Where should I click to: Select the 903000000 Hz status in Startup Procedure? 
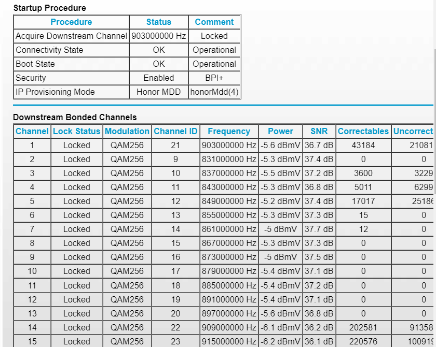tap(158, 36)
